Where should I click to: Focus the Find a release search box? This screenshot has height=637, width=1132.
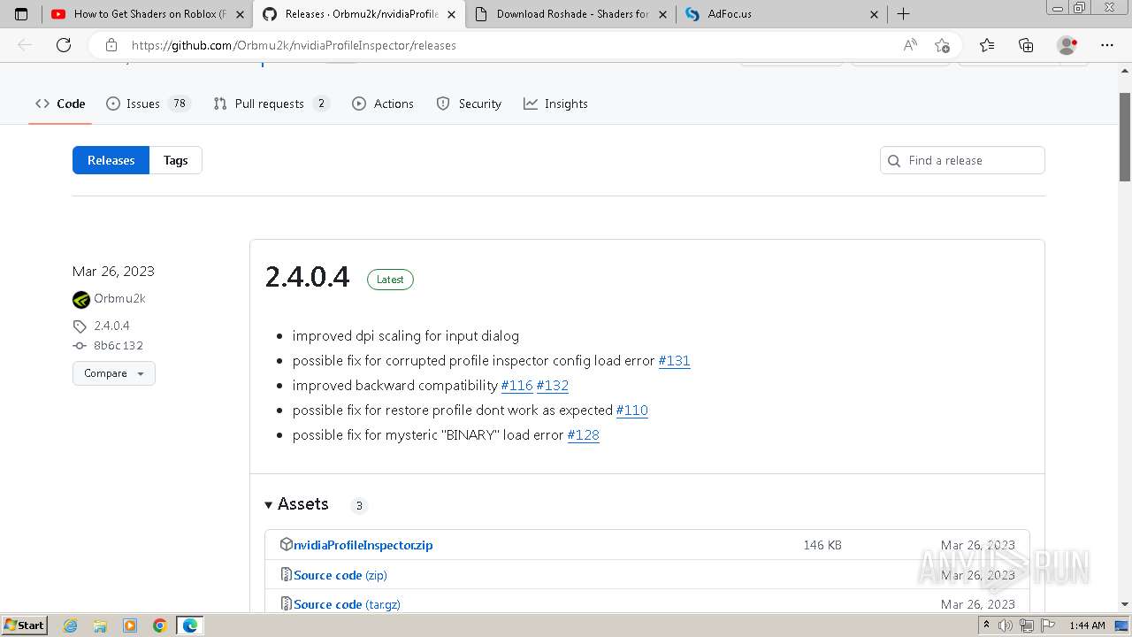[962, 160]
